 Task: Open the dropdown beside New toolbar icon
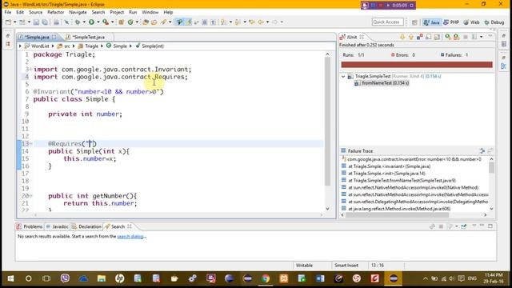[x=14, y=22]
